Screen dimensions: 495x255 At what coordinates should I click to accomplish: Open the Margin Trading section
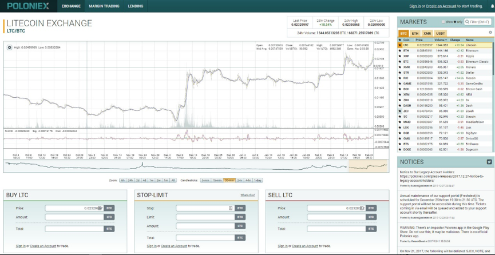click(104, 6)
